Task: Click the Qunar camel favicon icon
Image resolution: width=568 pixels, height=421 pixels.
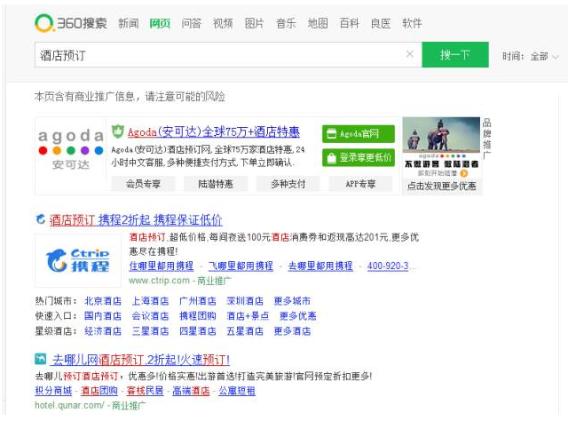Action: pyautogui.click(x=41, y=359)
